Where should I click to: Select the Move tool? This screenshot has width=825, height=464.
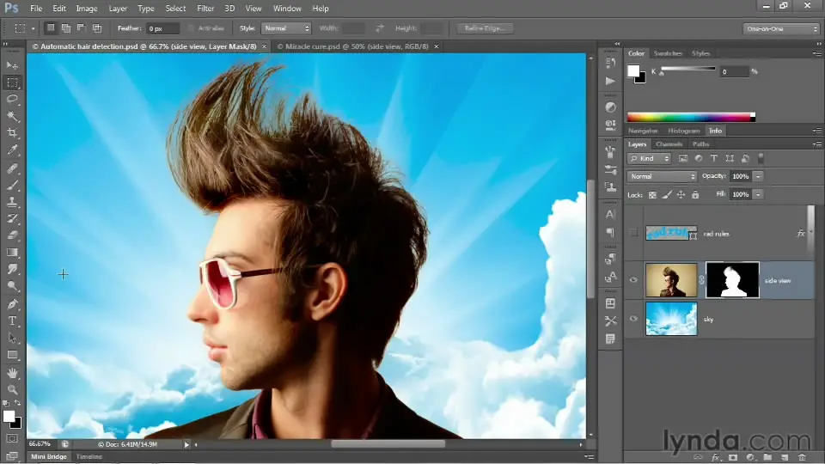point(13,65)
